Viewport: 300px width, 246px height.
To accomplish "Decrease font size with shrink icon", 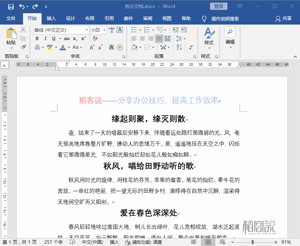I will [101, 47].
